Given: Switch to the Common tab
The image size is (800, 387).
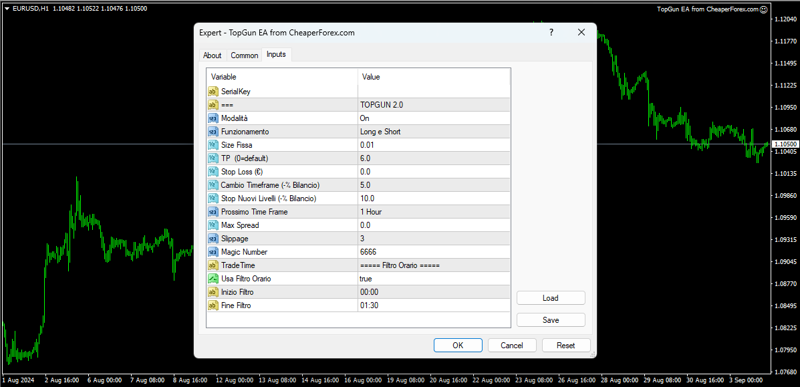Looking at the screenshot, I should 245,55.
